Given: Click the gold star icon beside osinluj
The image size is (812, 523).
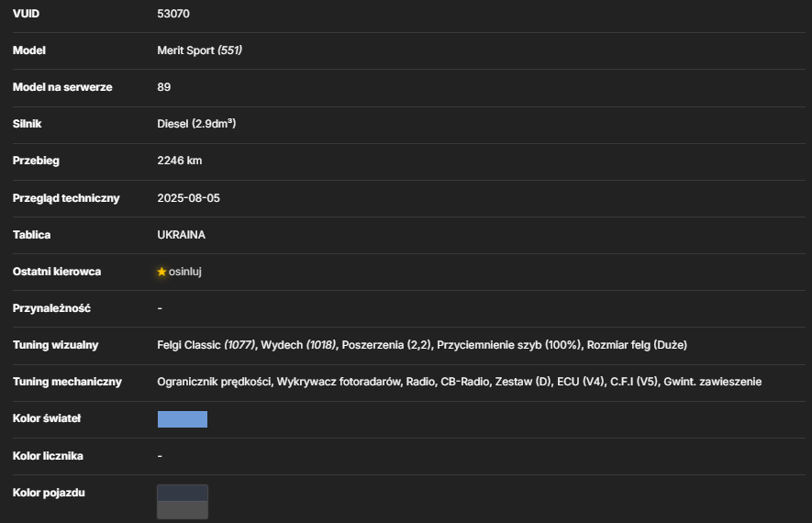Looking at the screenshot, I should tap(161, 272).
